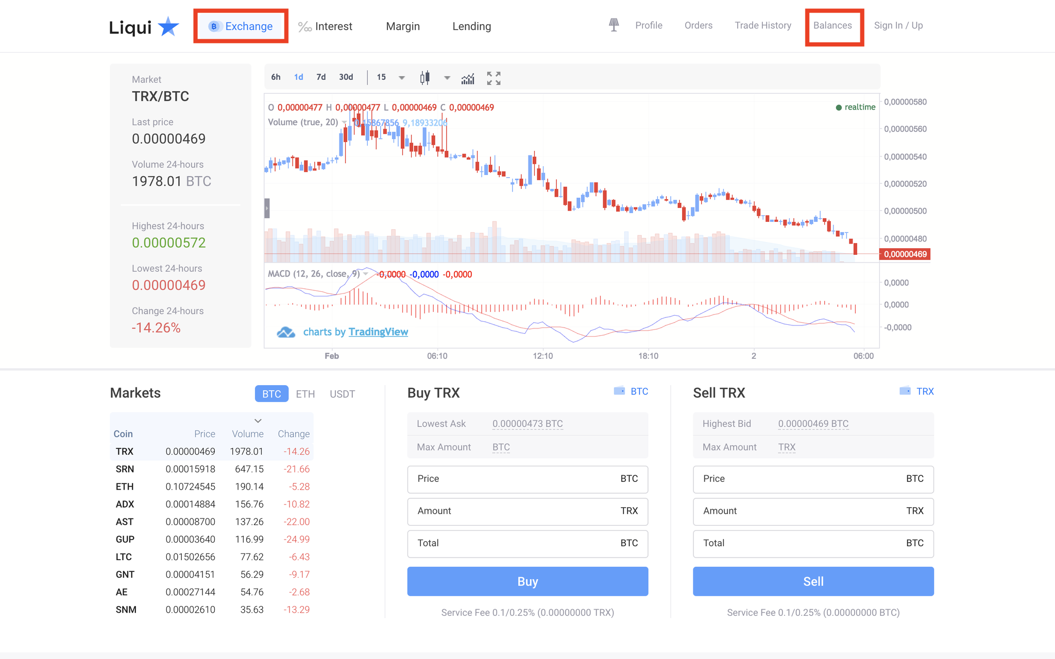The width and height of the screenshot is (1055, 659).
Task: Open the Balances page
Action: pyautogui.click(x=832, y=25)
